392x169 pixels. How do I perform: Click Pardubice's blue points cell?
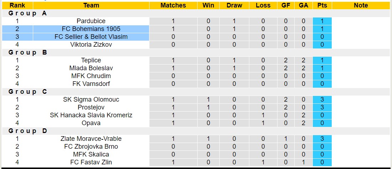coord(322,21)
